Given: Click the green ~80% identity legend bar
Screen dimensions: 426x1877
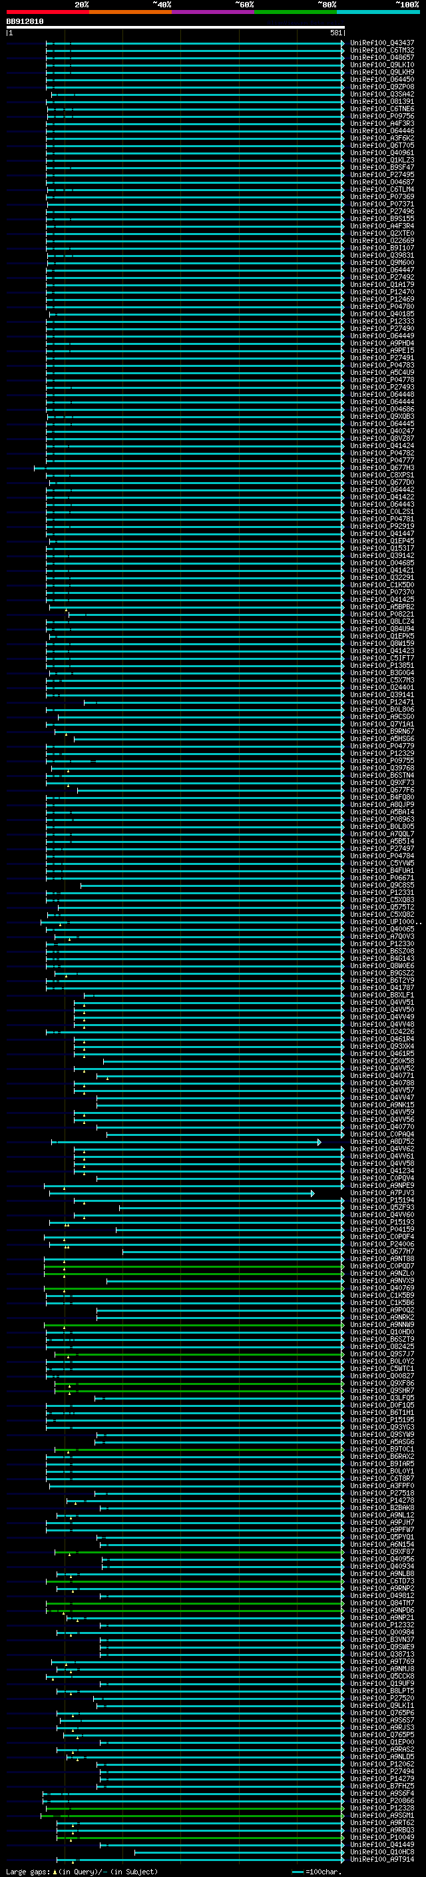Looking at the screenshot, I should 296,12.
